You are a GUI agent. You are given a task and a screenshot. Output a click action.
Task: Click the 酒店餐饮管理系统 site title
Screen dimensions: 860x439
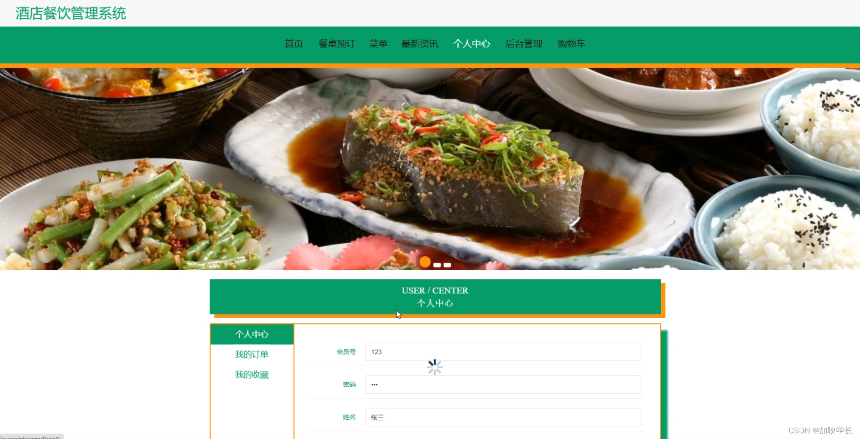pyautogui.click(x=70, y=13)
